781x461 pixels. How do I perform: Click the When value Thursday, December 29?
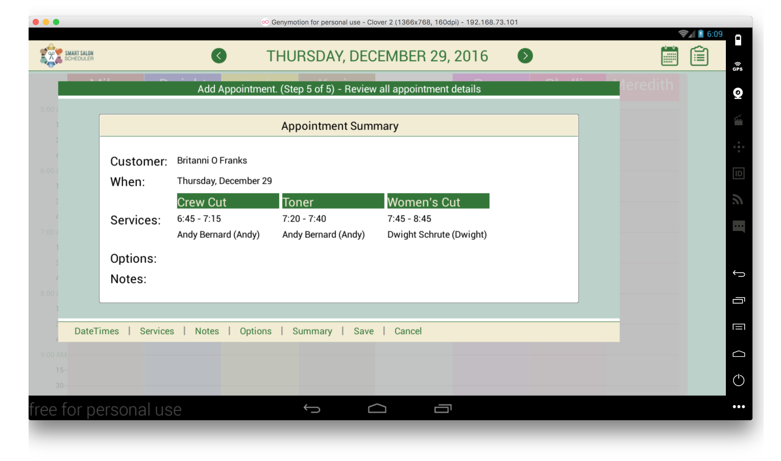point(225,181)
